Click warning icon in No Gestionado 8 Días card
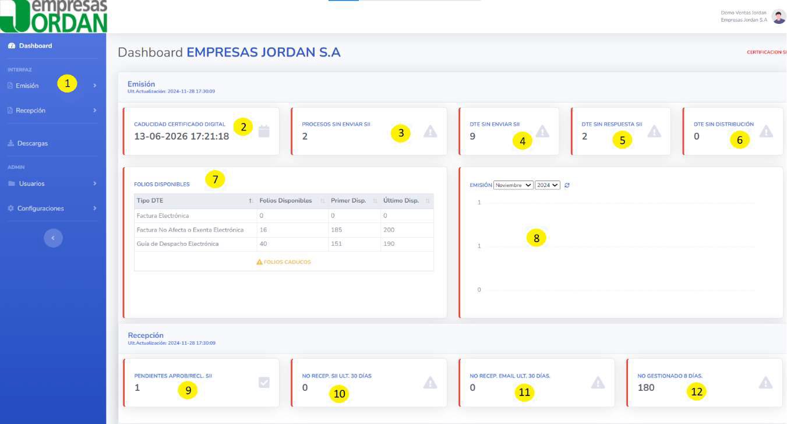Screen dimensions: 787x424 click(x=766, y=383)
